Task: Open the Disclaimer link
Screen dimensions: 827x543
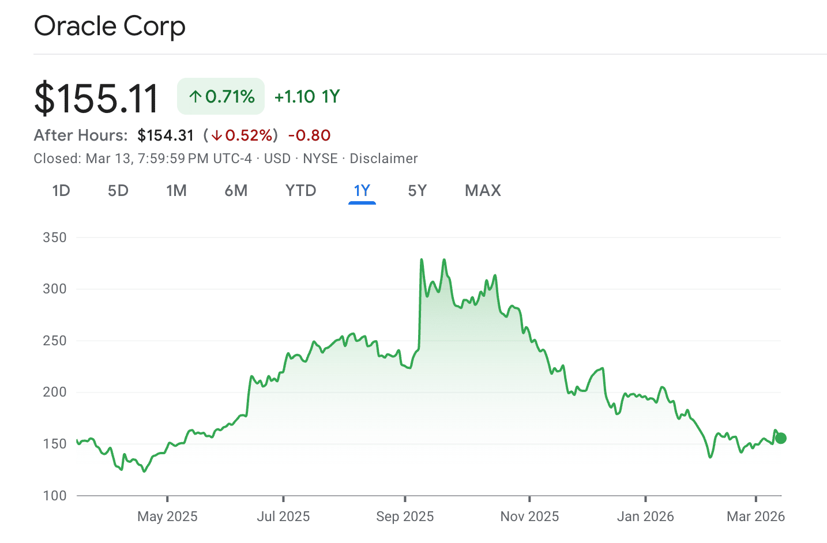Action: 384,159
